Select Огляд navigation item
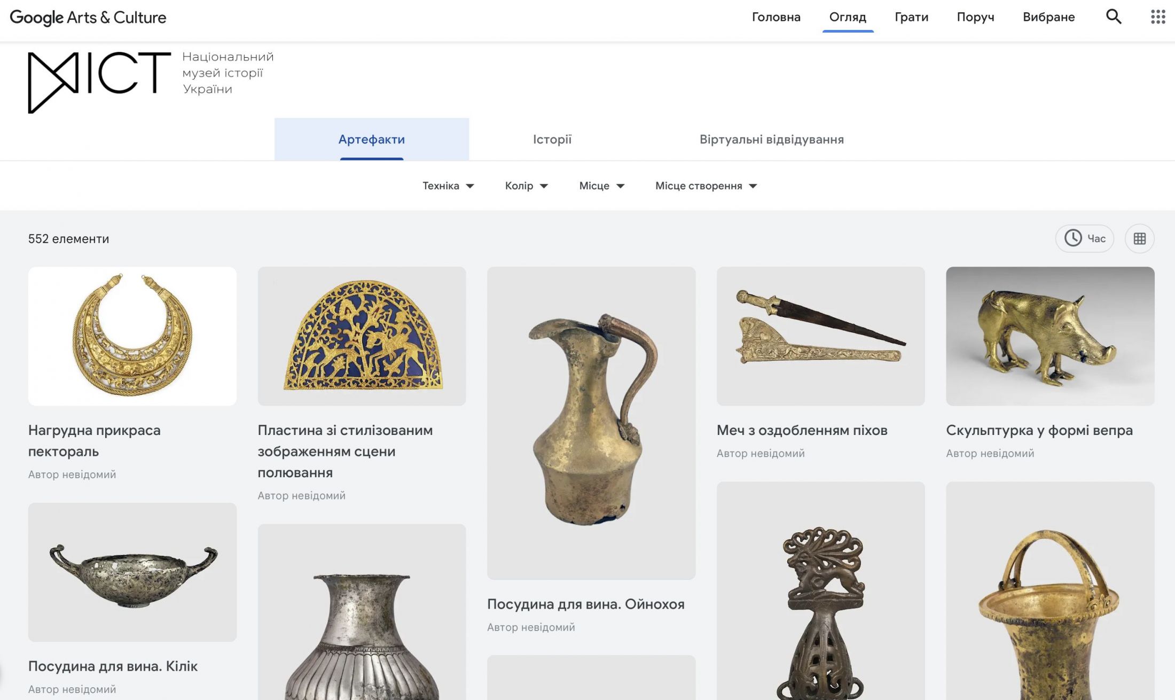 [848, 17]
